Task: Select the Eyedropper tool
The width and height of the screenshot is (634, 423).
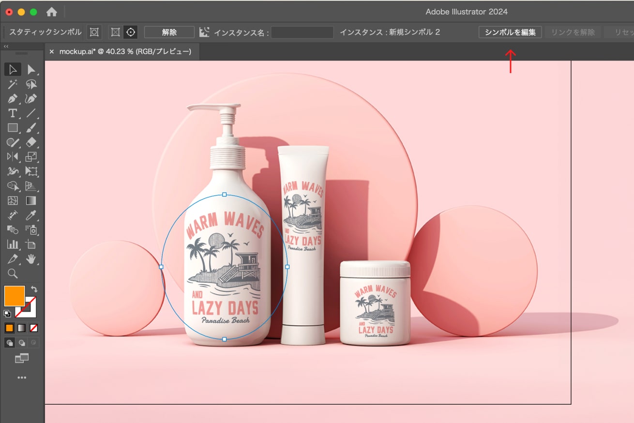Action: click(x=31, y=215)
